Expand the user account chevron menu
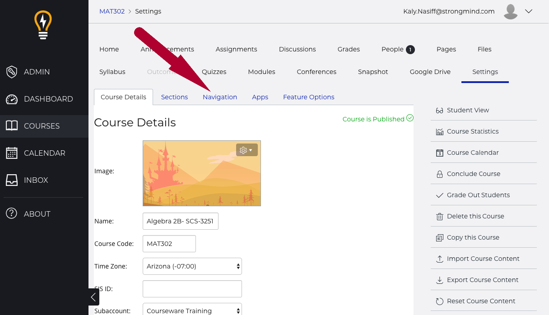Image resolution: width=549 pixels, height=315 pixels. 529,11
